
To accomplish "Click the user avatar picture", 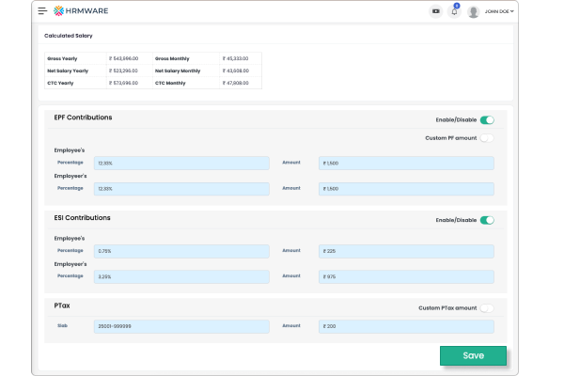I will tap(474, 11).
